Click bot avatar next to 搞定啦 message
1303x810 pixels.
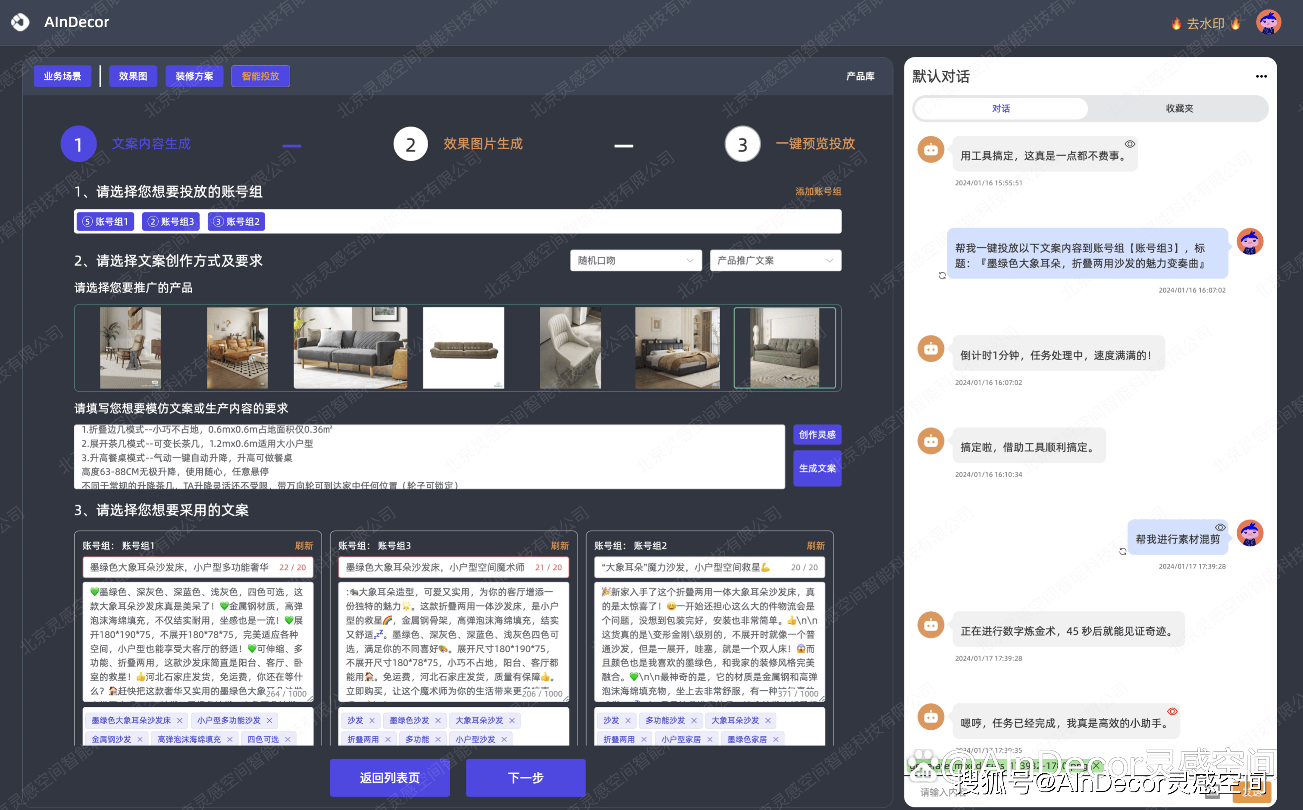931,441
